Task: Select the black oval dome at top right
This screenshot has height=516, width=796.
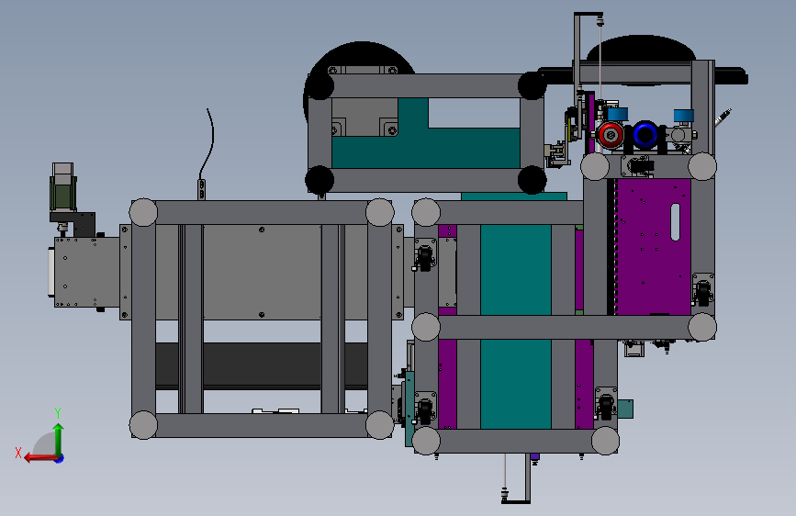Action: [x=641, y=50]
